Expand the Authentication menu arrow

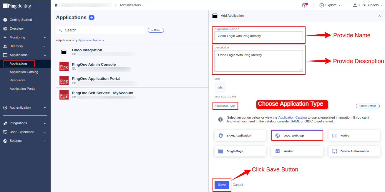[45, 108]
